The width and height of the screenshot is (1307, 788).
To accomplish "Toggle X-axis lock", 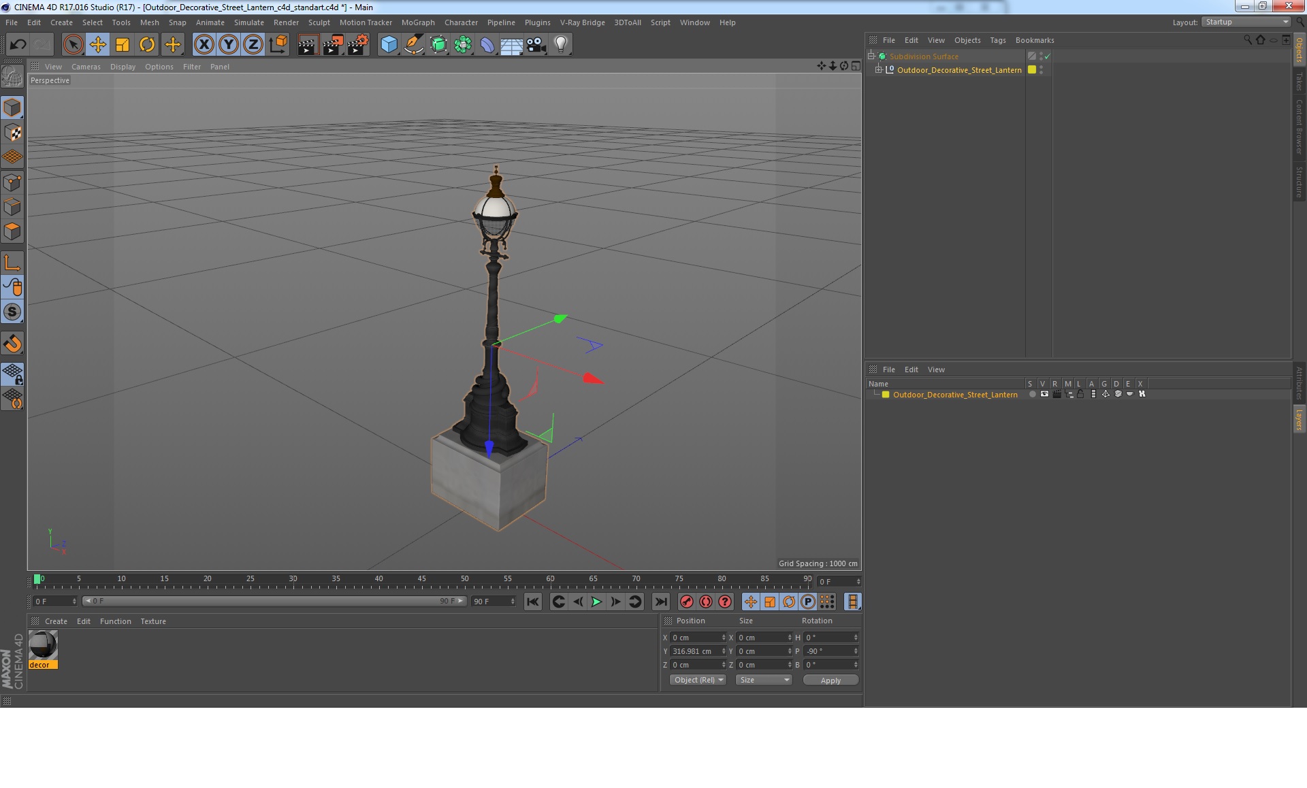I will pos(204,45).
